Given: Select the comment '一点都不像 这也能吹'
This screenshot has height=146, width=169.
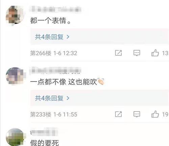Looking at the screenshot, I should (x=67, y=82).
